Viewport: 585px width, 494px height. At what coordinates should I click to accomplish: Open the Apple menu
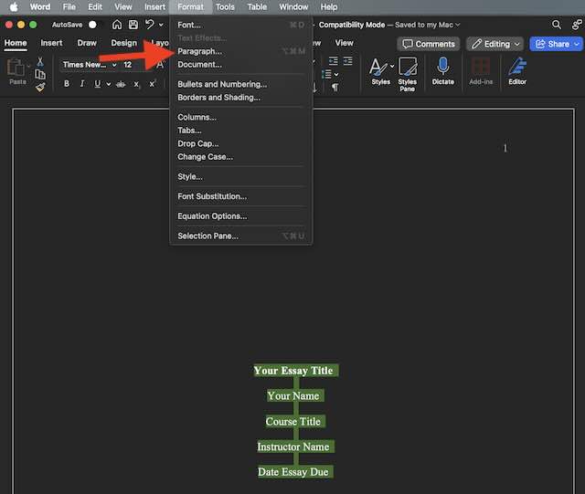point(14,6)
